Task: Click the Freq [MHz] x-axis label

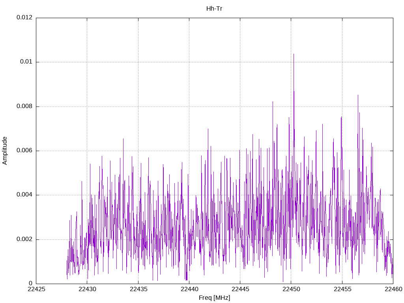Action: click(214, 298)
